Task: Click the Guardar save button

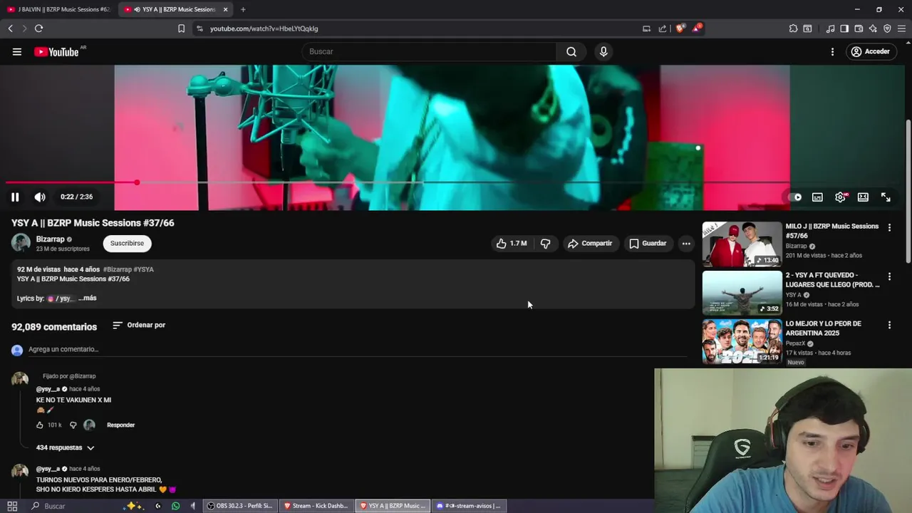Action: tap(648, 244)
